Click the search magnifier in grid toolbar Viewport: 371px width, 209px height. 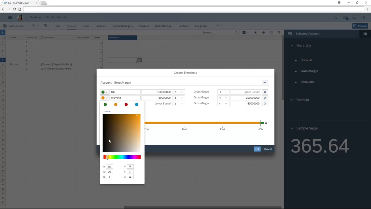(236, 33)
